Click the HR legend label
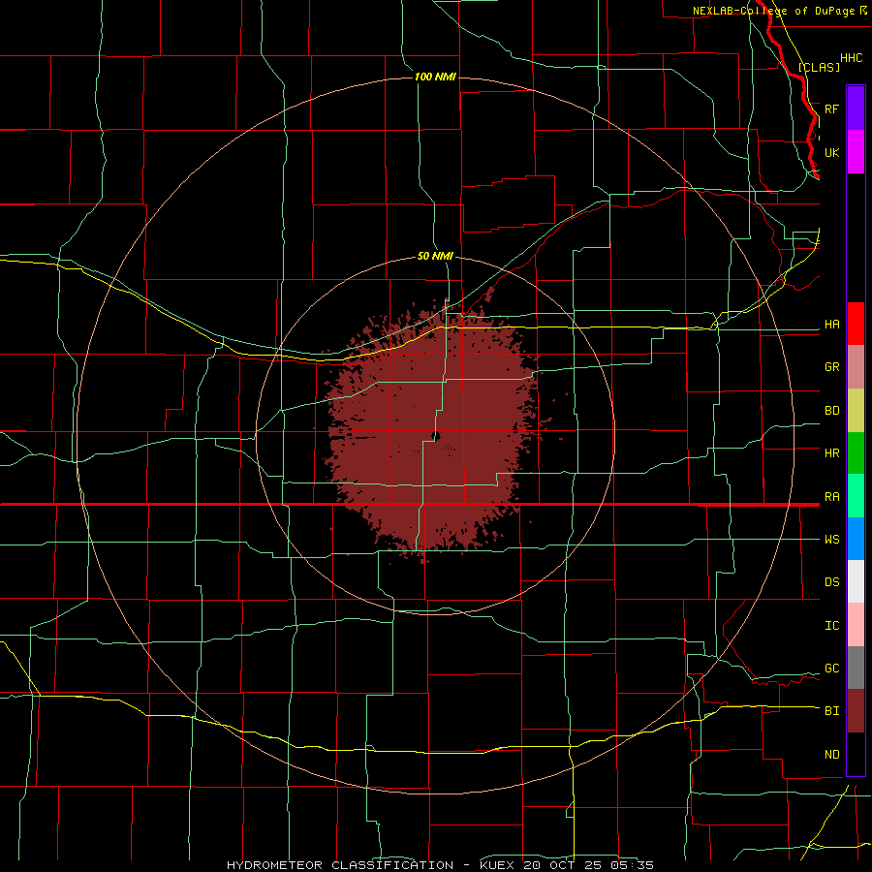 tap(831, 453)
